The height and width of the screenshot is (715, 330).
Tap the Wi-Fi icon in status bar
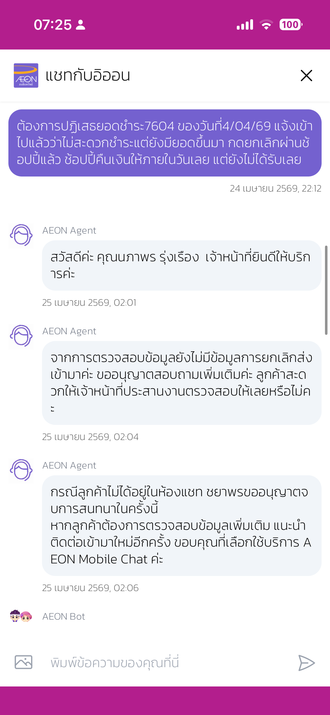[x=266, y=25]
